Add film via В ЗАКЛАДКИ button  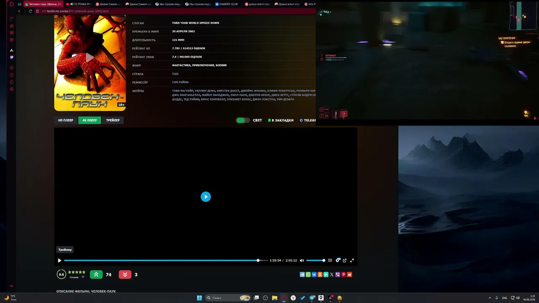[281, 120]
